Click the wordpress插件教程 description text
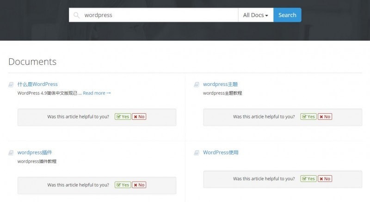The image size is (370, 202). (37, 161)
